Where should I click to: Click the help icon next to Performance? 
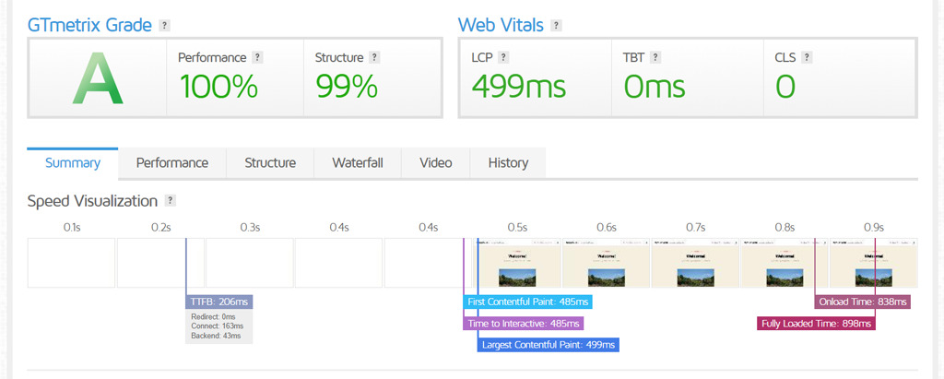pos(258,57)
